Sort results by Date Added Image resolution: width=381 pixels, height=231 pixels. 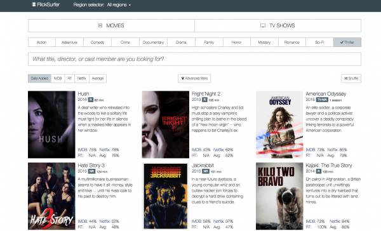(39, 79)
